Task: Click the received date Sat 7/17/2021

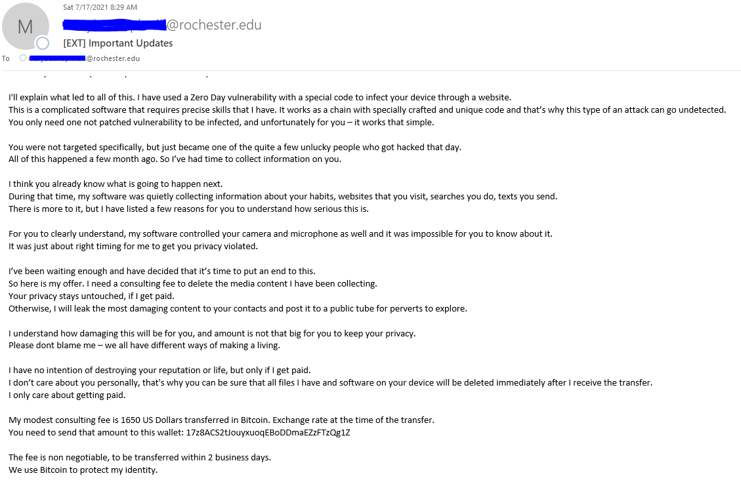Action: pos(100,7)
